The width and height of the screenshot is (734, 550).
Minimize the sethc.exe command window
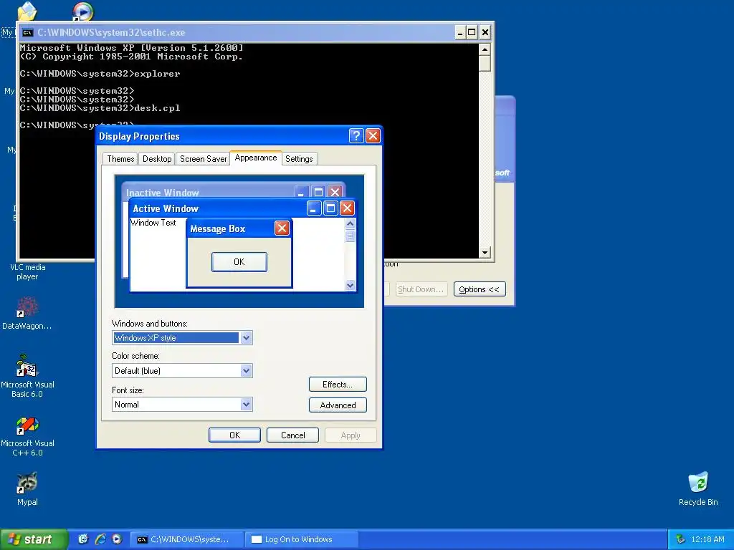tap(460, 32)
